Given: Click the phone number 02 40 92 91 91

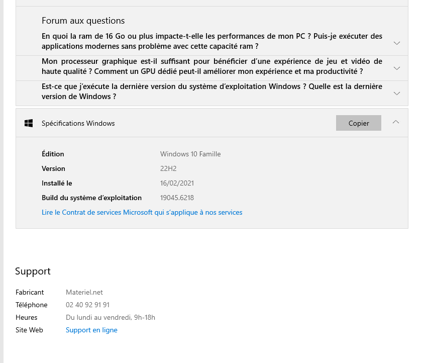Looking at the screenshot, I should 88,305.
